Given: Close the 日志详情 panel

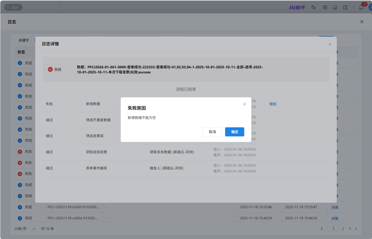Looking at the screenshot, I should [x=330, y=44].
